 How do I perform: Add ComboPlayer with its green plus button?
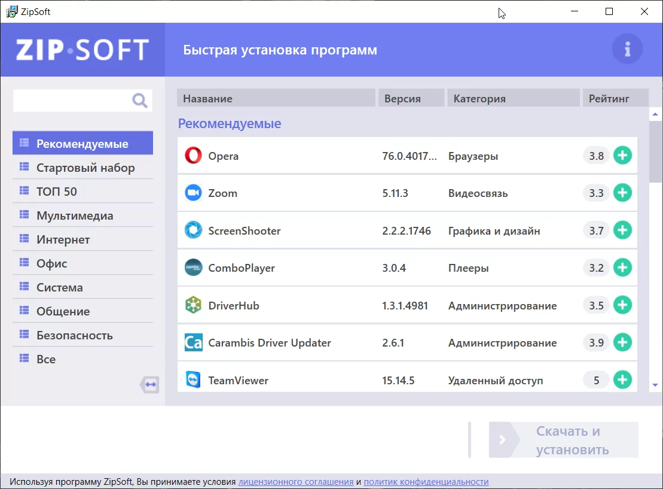622,268
